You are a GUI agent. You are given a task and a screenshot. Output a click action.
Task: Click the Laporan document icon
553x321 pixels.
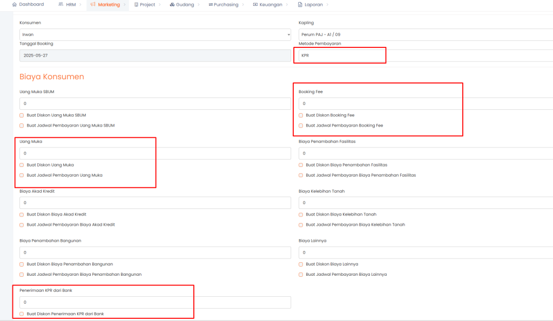point(300,4)
